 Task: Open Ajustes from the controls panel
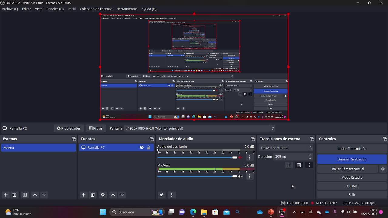352,186
